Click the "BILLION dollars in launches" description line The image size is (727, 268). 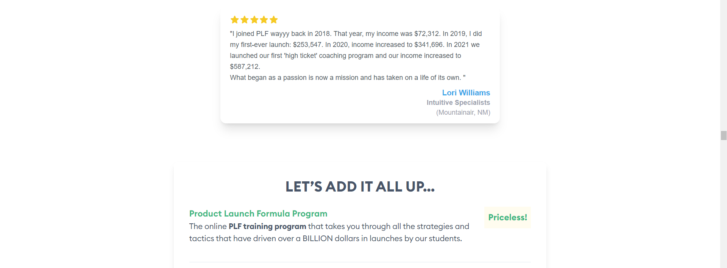[325, 238]
